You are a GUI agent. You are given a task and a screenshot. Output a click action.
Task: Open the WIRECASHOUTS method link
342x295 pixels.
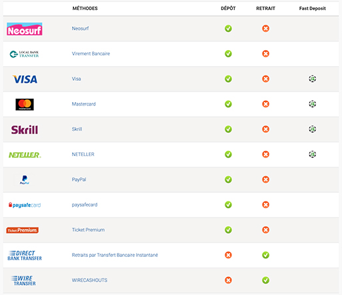pos(89,280)
